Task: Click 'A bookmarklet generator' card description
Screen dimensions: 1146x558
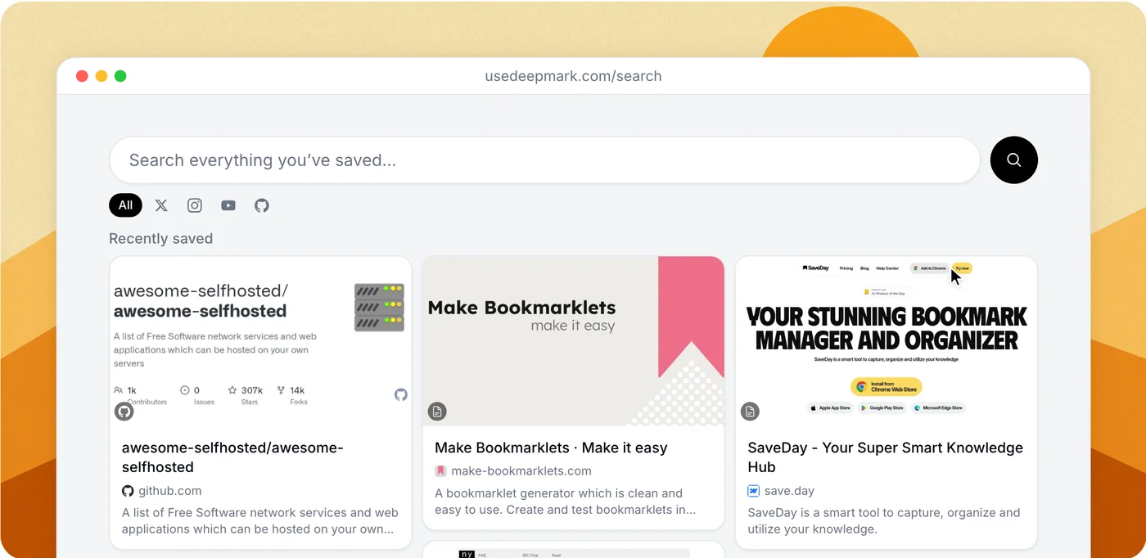Action: 565,501
